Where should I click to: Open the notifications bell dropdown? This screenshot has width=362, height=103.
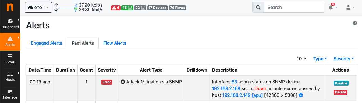(x=332, y=8)
